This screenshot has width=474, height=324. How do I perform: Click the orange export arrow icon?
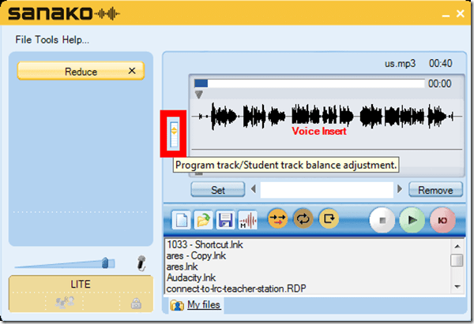[x=329, y=220]
